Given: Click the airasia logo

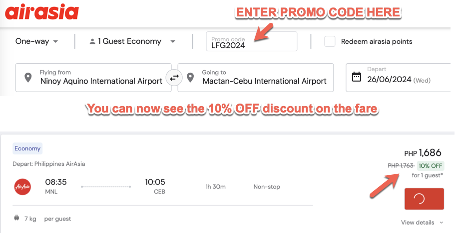Looking at the screenshot, I should pyautogui.click(x=42, y=12).
